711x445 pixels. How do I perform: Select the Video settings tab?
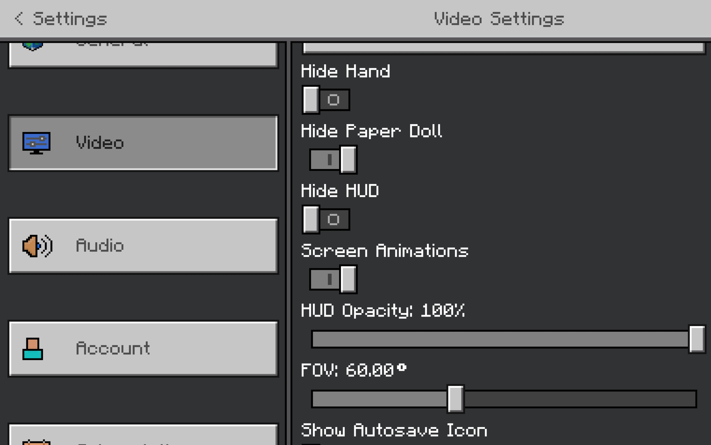tap(143, 143)
